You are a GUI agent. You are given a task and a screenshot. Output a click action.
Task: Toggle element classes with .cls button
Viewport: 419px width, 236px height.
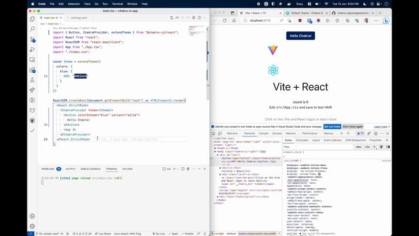click(x=367, y=147)
